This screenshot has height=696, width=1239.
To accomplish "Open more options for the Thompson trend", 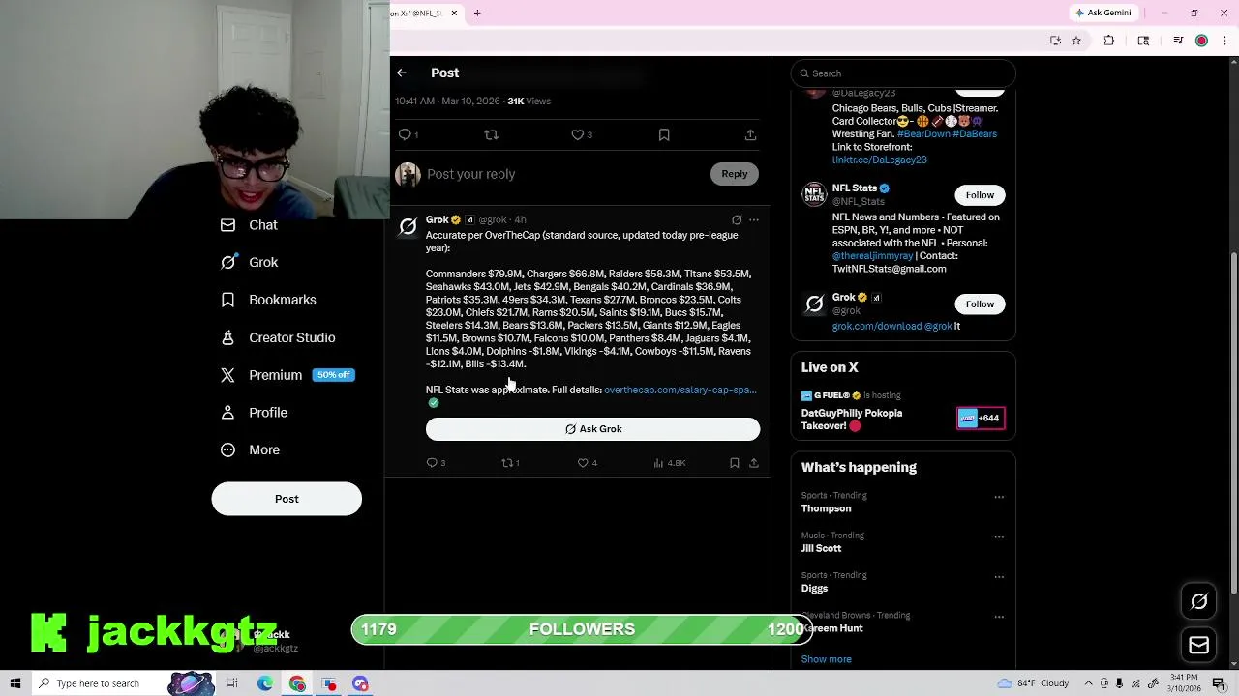I will 999,497.
